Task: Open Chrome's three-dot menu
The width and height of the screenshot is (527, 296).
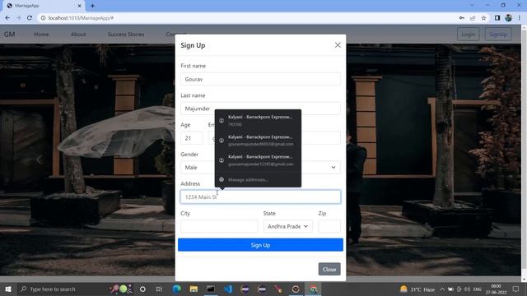Action: pos(520,18)
